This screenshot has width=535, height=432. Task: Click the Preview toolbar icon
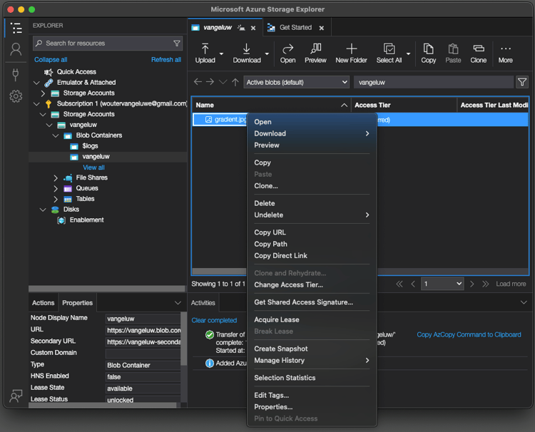click(x=315, y=53)
